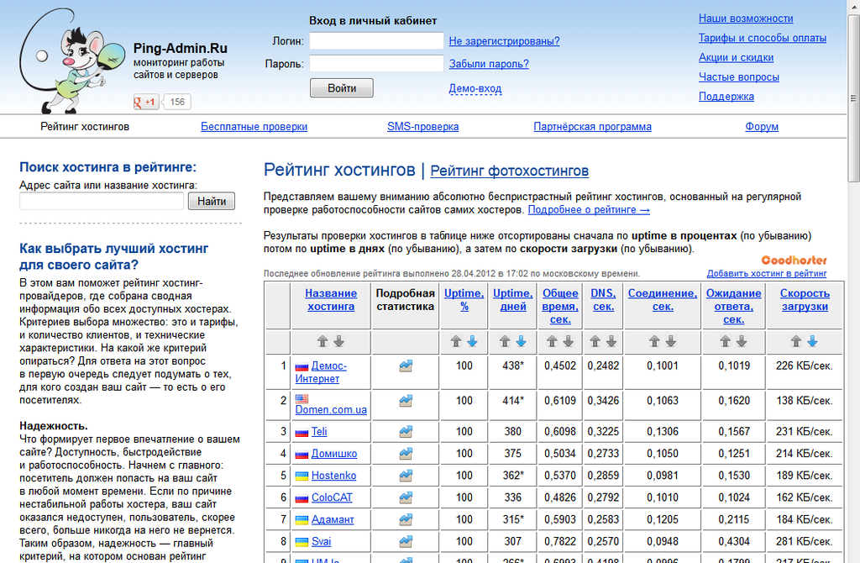Viewport: 860px width, 563px height.
Task: Open Рейтинг хостингов navigation tab
Action: pos(85,127)
